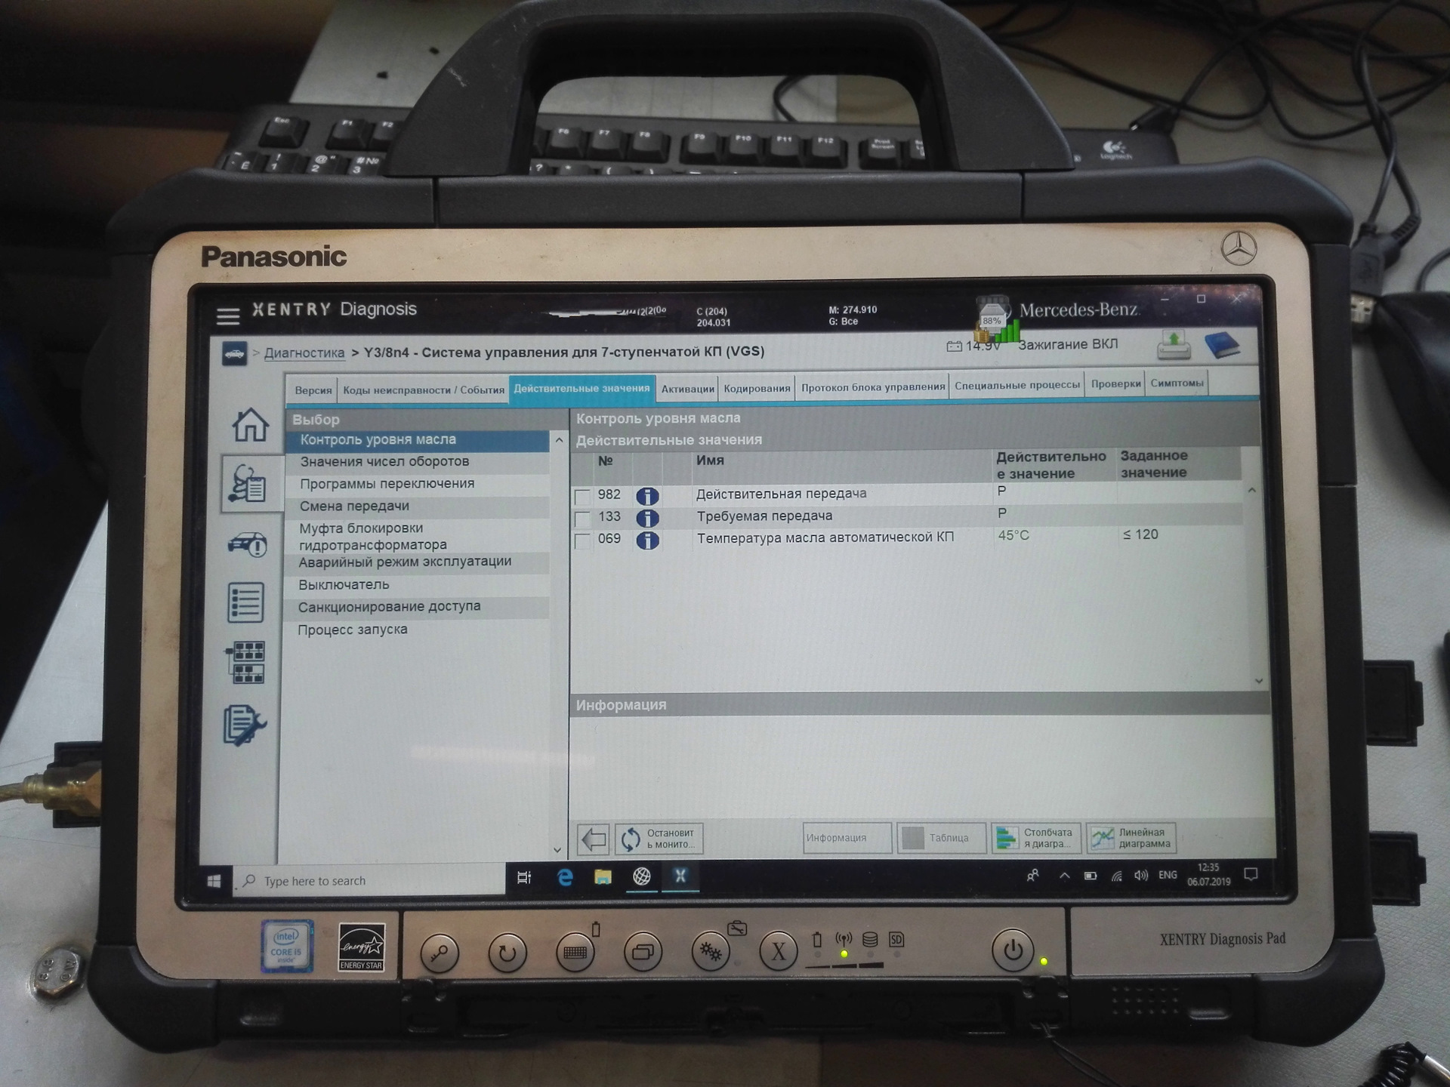Go to Home in sidebar
The image size is (1450, 1087).
coord(250,424)
